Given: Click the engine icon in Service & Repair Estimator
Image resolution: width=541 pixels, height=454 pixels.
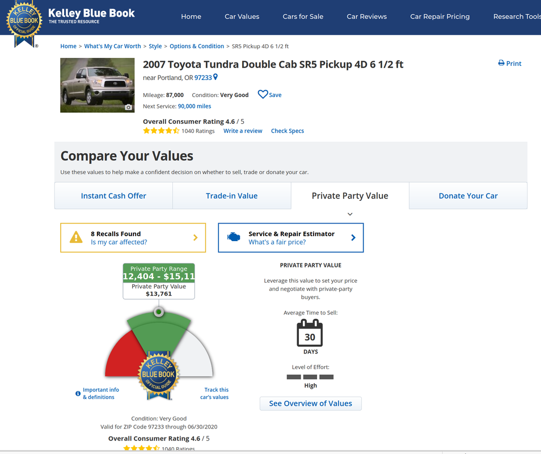Looking at the screenshot, I should click(234, 237).
